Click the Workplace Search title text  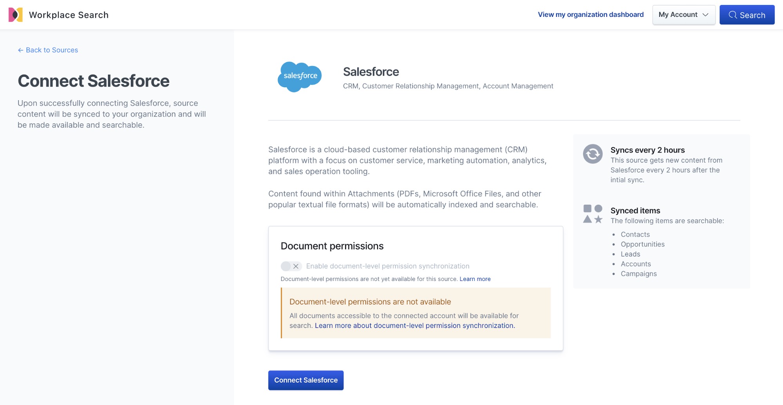[x=69, y=15]
